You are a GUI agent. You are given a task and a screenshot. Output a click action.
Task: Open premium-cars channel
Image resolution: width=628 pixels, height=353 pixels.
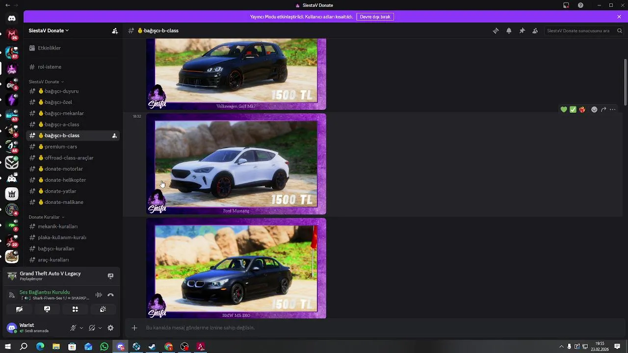(x=73, y=147)
